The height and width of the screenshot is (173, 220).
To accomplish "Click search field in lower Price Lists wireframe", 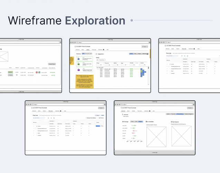I will coord(39,118).
